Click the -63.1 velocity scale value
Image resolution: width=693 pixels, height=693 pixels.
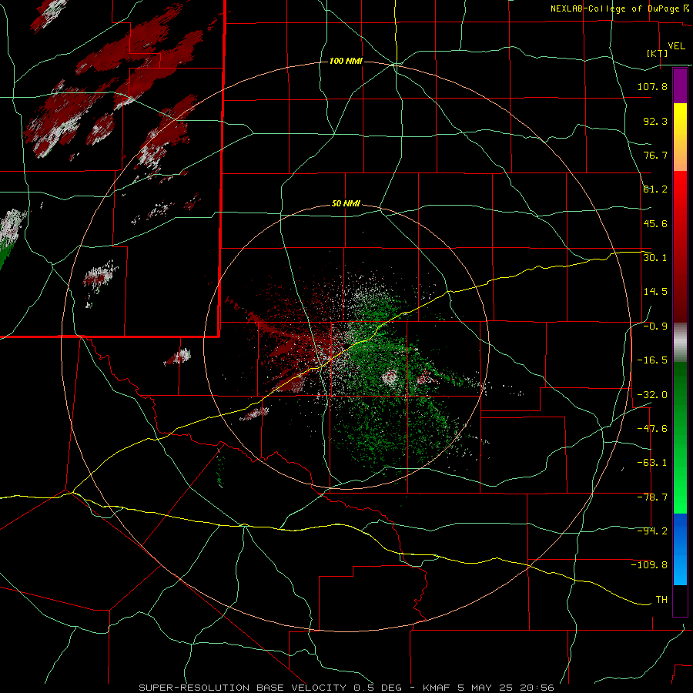pos(652,463)
